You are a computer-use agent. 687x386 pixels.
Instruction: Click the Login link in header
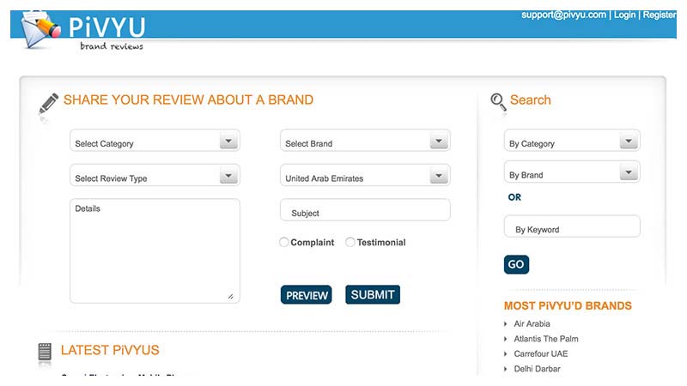point(624,15)
